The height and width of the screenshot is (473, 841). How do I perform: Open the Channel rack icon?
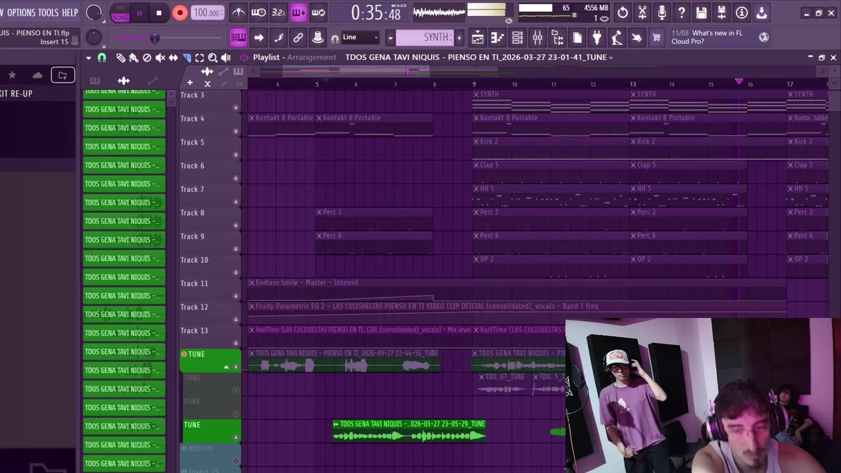tap(517, 38)
